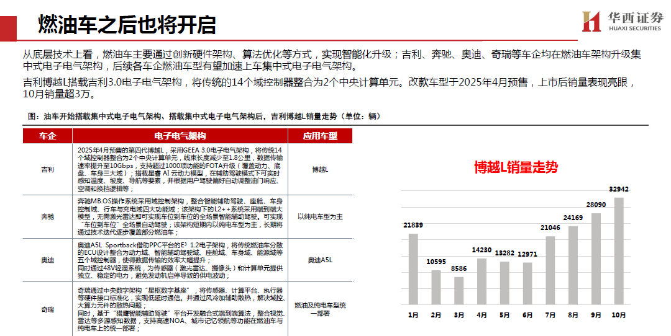Click the HUAXI SECURITIES English caption
Viewport: 671px width, 336px height.
635,29
